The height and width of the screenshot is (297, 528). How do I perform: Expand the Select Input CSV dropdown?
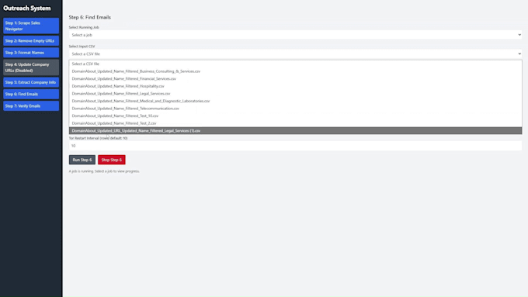295,54
